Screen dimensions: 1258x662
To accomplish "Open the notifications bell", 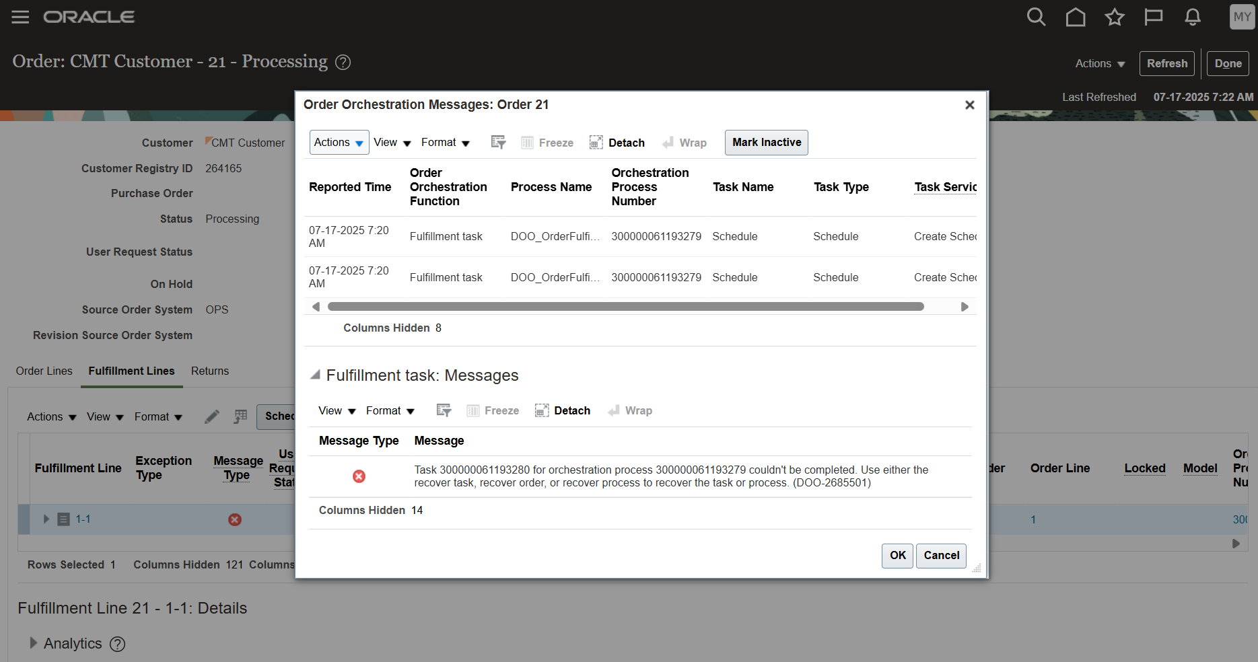I will tap(1193, 17).
